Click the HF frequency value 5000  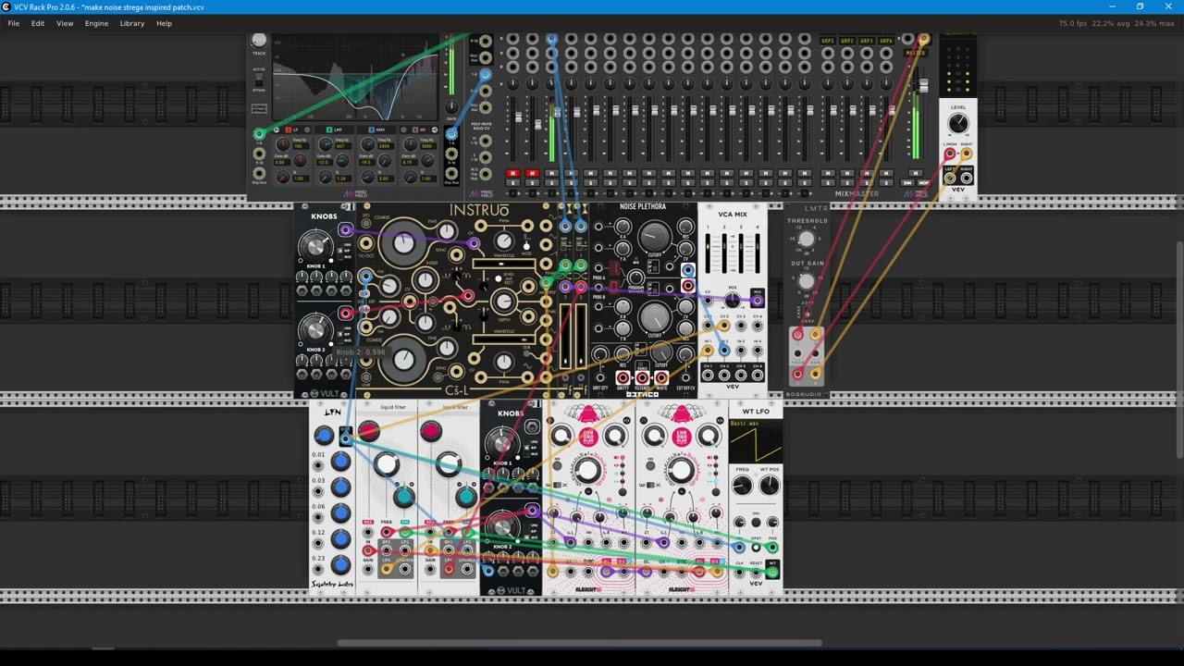(428, 146)
